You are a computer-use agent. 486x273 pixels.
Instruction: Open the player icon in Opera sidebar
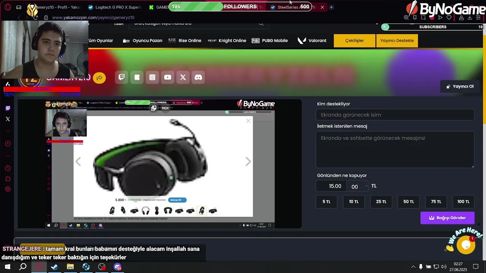pos(8,144)
